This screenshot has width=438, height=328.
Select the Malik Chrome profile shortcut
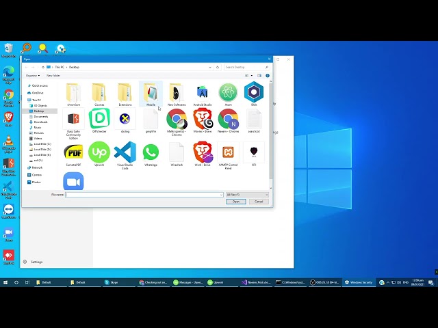pyautogui.click(x=177, y=122)
